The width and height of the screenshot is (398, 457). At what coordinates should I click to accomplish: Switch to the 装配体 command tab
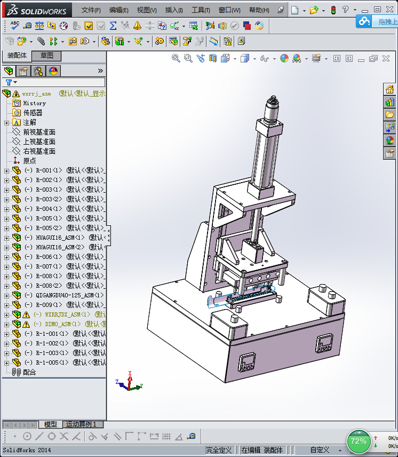(17, 56)
